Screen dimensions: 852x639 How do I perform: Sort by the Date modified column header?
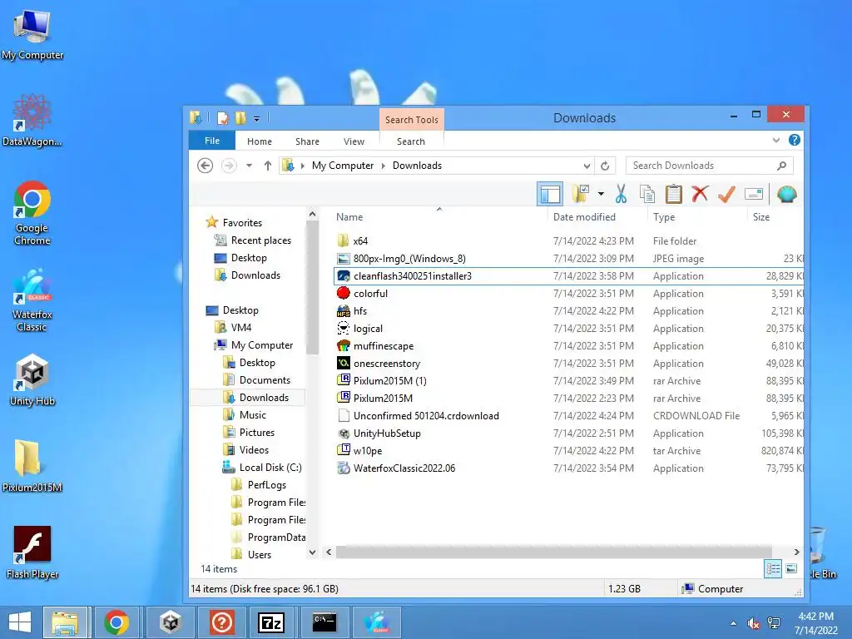[584, 217]
